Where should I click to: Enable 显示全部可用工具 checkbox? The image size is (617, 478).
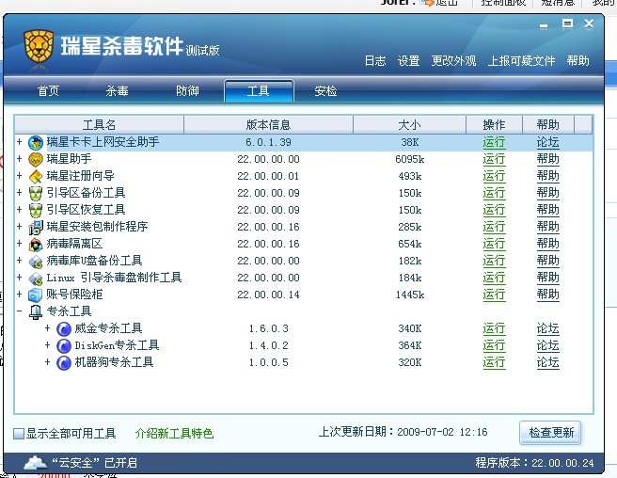point(19,434)
